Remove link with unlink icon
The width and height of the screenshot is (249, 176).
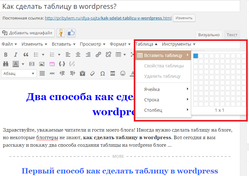click(x=109, y=55)
